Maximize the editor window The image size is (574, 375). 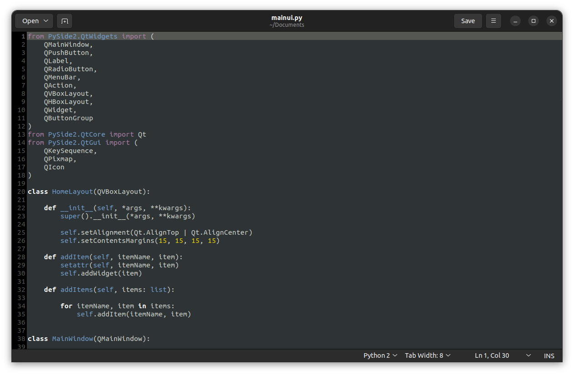point(533,20)
